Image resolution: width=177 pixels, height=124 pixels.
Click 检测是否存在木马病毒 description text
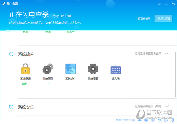(x=148, y=106)
